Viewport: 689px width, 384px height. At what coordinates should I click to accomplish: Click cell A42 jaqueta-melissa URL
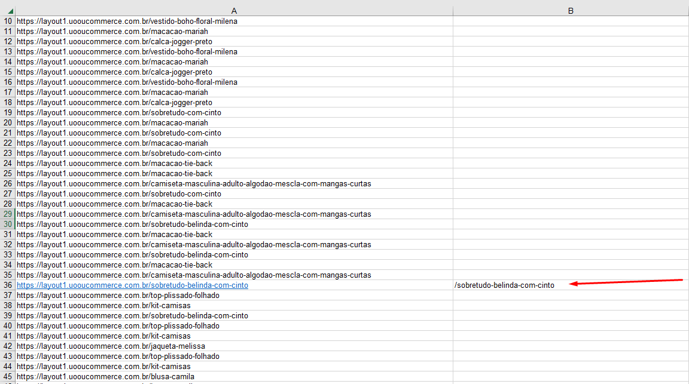pyautogui.click(x=234, y=346)
